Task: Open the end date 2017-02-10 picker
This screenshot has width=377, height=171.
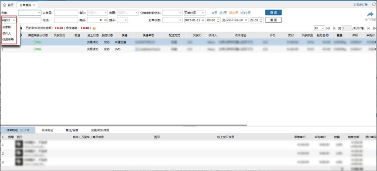Action: coord(237,20)
